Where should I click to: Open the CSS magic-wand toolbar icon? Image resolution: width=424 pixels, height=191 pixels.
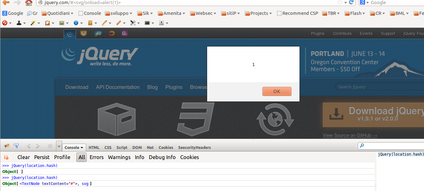click(33, 23)
